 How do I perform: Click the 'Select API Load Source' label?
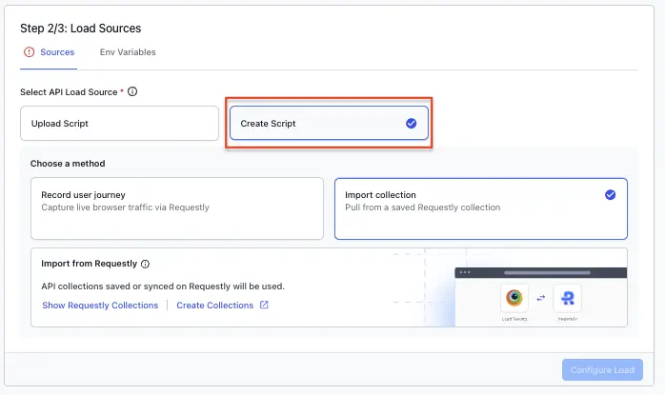[69, 92]
